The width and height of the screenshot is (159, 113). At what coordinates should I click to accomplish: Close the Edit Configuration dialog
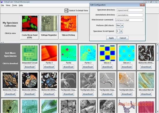tap(142, 5)
